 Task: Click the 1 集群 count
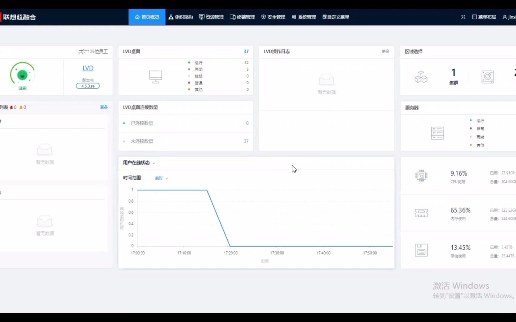(x=454, y=76)
